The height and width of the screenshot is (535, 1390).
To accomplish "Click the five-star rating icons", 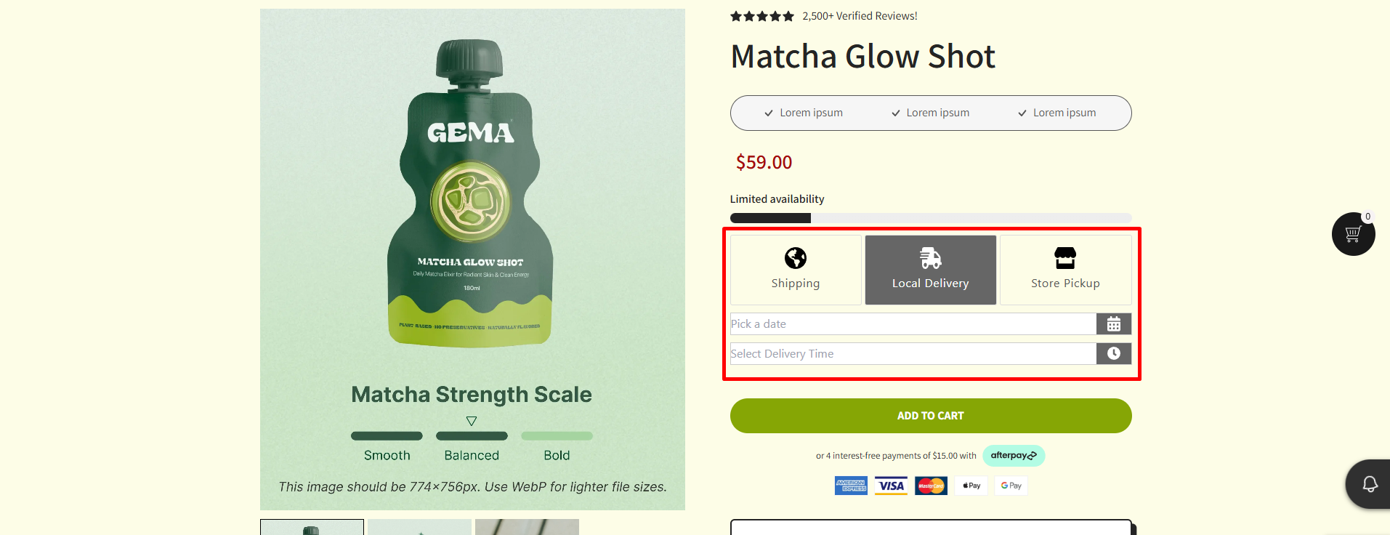I will click(x=762, y=16).
